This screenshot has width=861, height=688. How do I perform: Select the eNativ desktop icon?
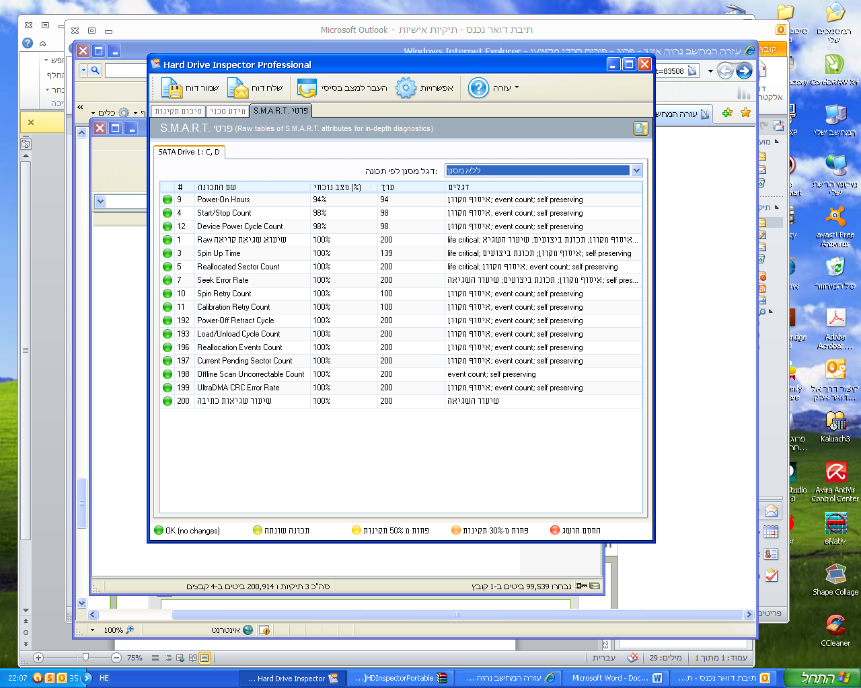point(835,528)
